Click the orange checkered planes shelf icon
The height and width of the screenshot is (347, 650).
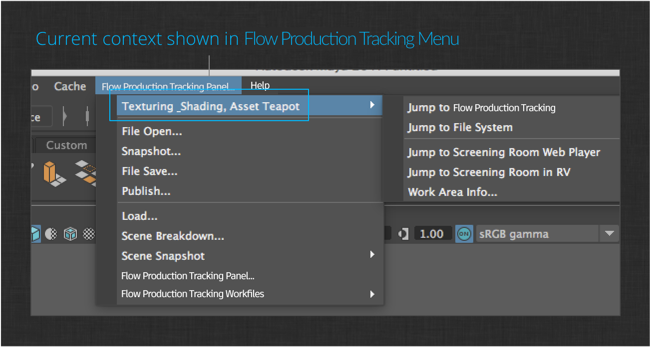(x=85, y=173)
